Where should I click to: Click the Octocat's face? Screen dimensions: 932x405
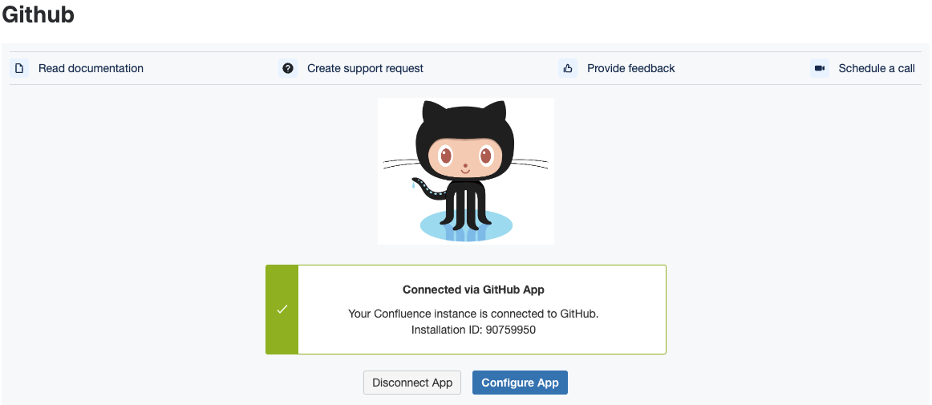[465, 158]
